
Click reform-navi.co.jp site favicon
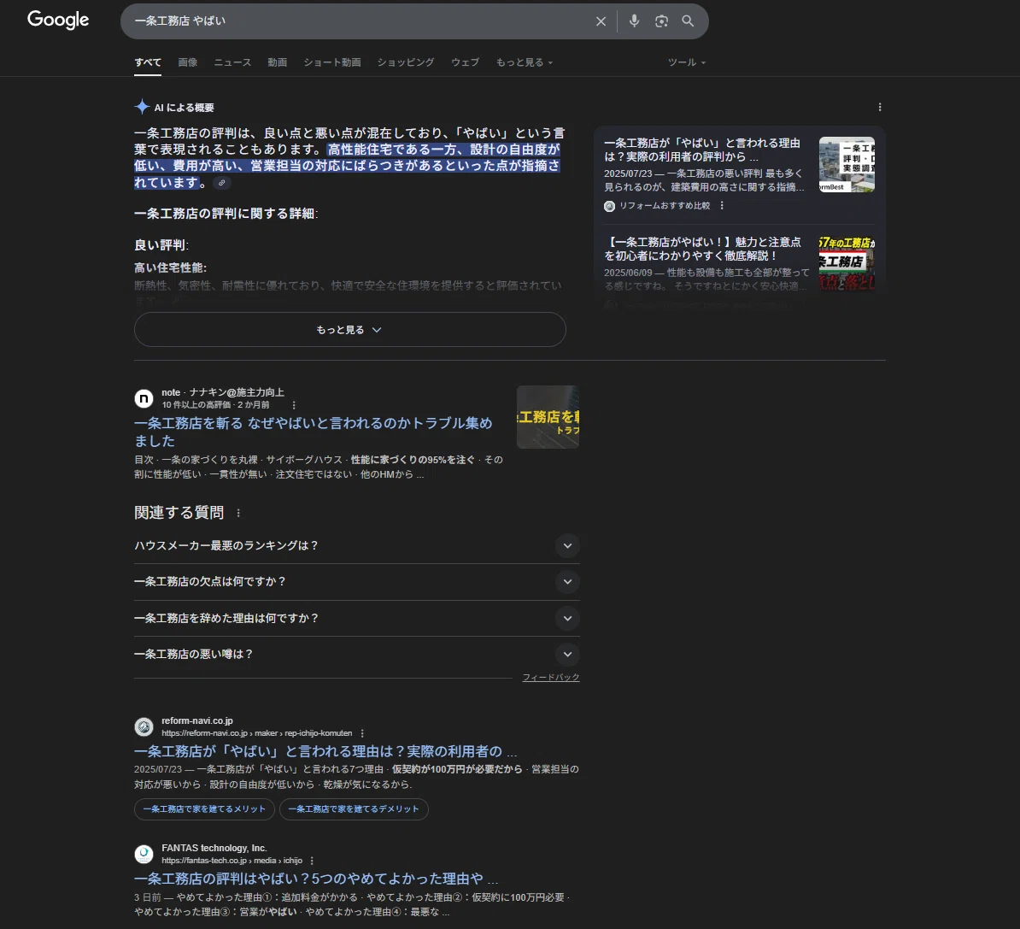[144, 726]
